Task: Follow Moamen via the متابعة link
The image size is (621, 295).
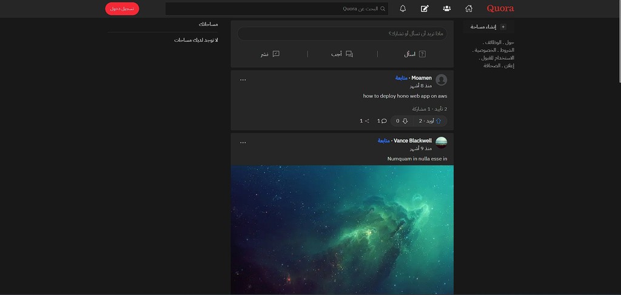Action: [401, 78]
